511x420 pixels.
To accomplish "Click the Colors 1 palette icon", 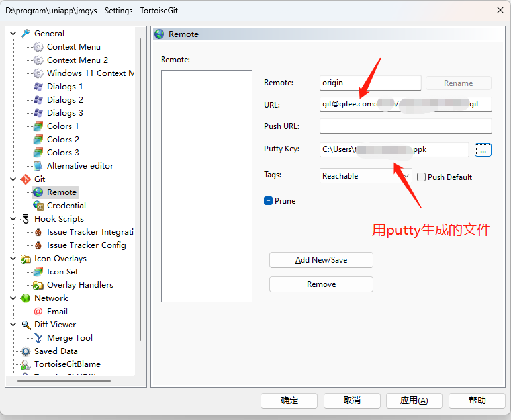I will pyautogui.click(x=38, y=126).
